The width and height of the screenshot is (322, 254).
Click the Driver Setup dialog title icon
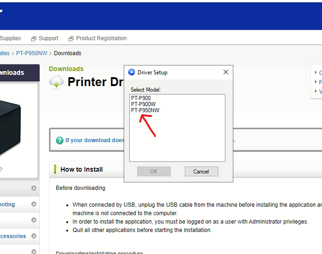(x=132, y=72)
